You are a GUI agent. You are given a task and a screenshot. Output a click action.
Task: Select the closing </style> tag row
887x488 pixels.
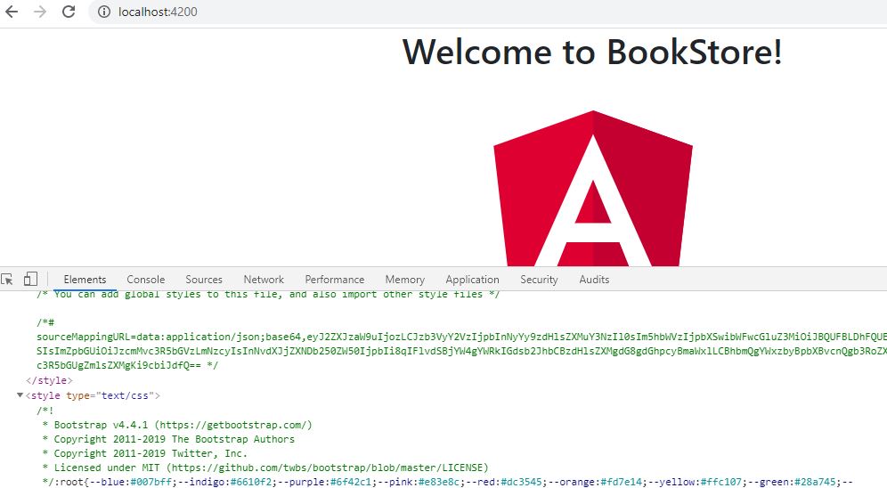[49, 380]
